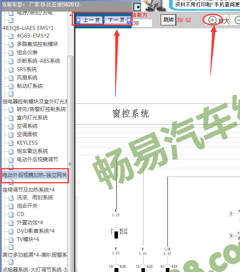Select the CD entry
The image size is (240, 272).
(20, 214)
